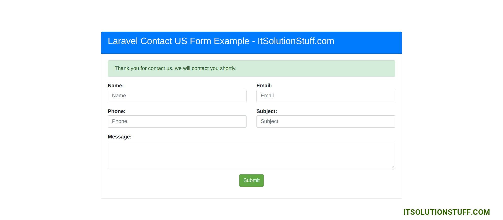503x220 pixels.
Task: Click inside the Message textarea
Action: click(251, 155)
